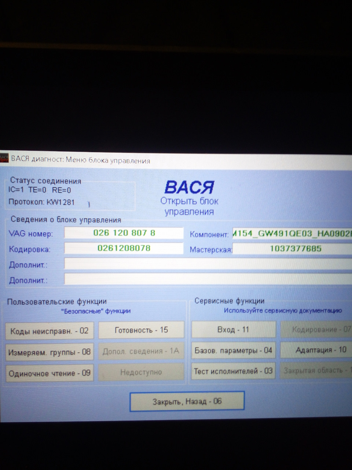Click the Мастерская field 1037377685
This screenshot has height=470, width=352.
(x=292, y=249)
